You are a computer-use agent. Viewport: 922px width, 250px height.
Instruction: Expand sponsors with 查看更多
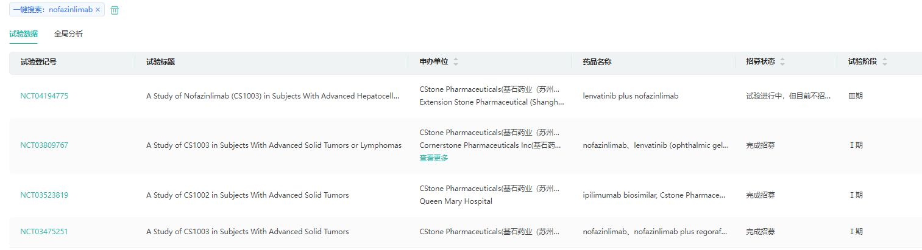[x=434, y=158]
